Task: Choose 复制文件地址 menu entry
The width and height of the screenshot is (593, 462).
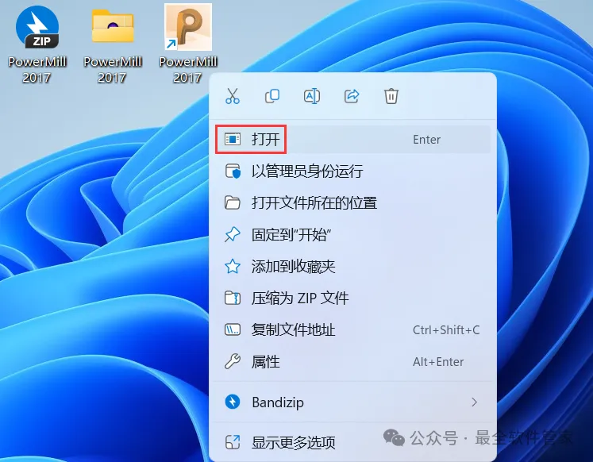Action: 352,330
